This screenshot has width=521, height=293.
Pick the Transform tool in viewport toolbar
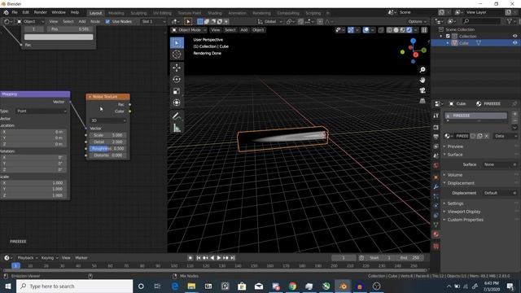pos(177,103)
